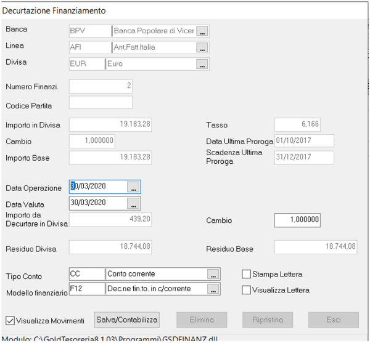Open the Linea lookup browse button
The image size is (370, 343).
click(203, 47)
